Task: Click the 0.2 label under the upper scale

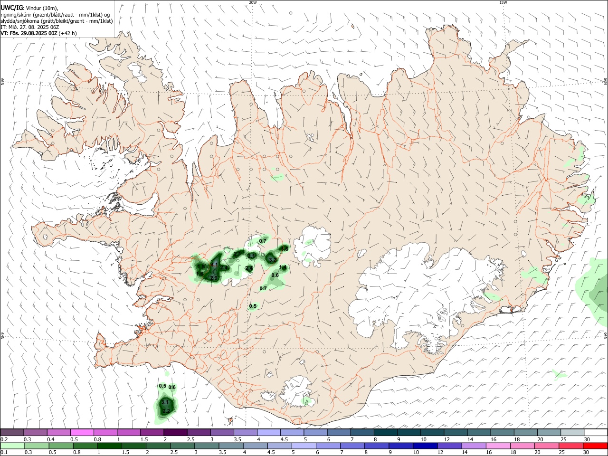Action: click(x=4, y=439)
